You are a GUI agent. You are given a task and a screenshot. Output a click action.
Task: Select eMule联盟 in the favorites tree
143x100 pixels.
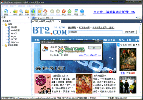pyautogui.click(x=15, y=30)
